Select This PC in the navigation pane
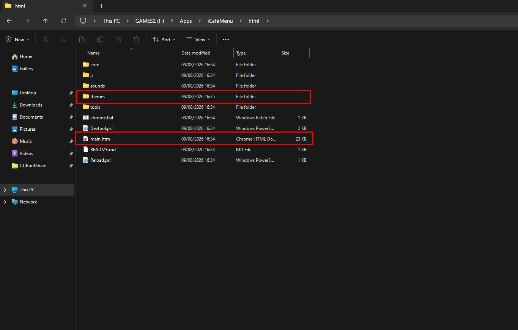 click(37, 190)
